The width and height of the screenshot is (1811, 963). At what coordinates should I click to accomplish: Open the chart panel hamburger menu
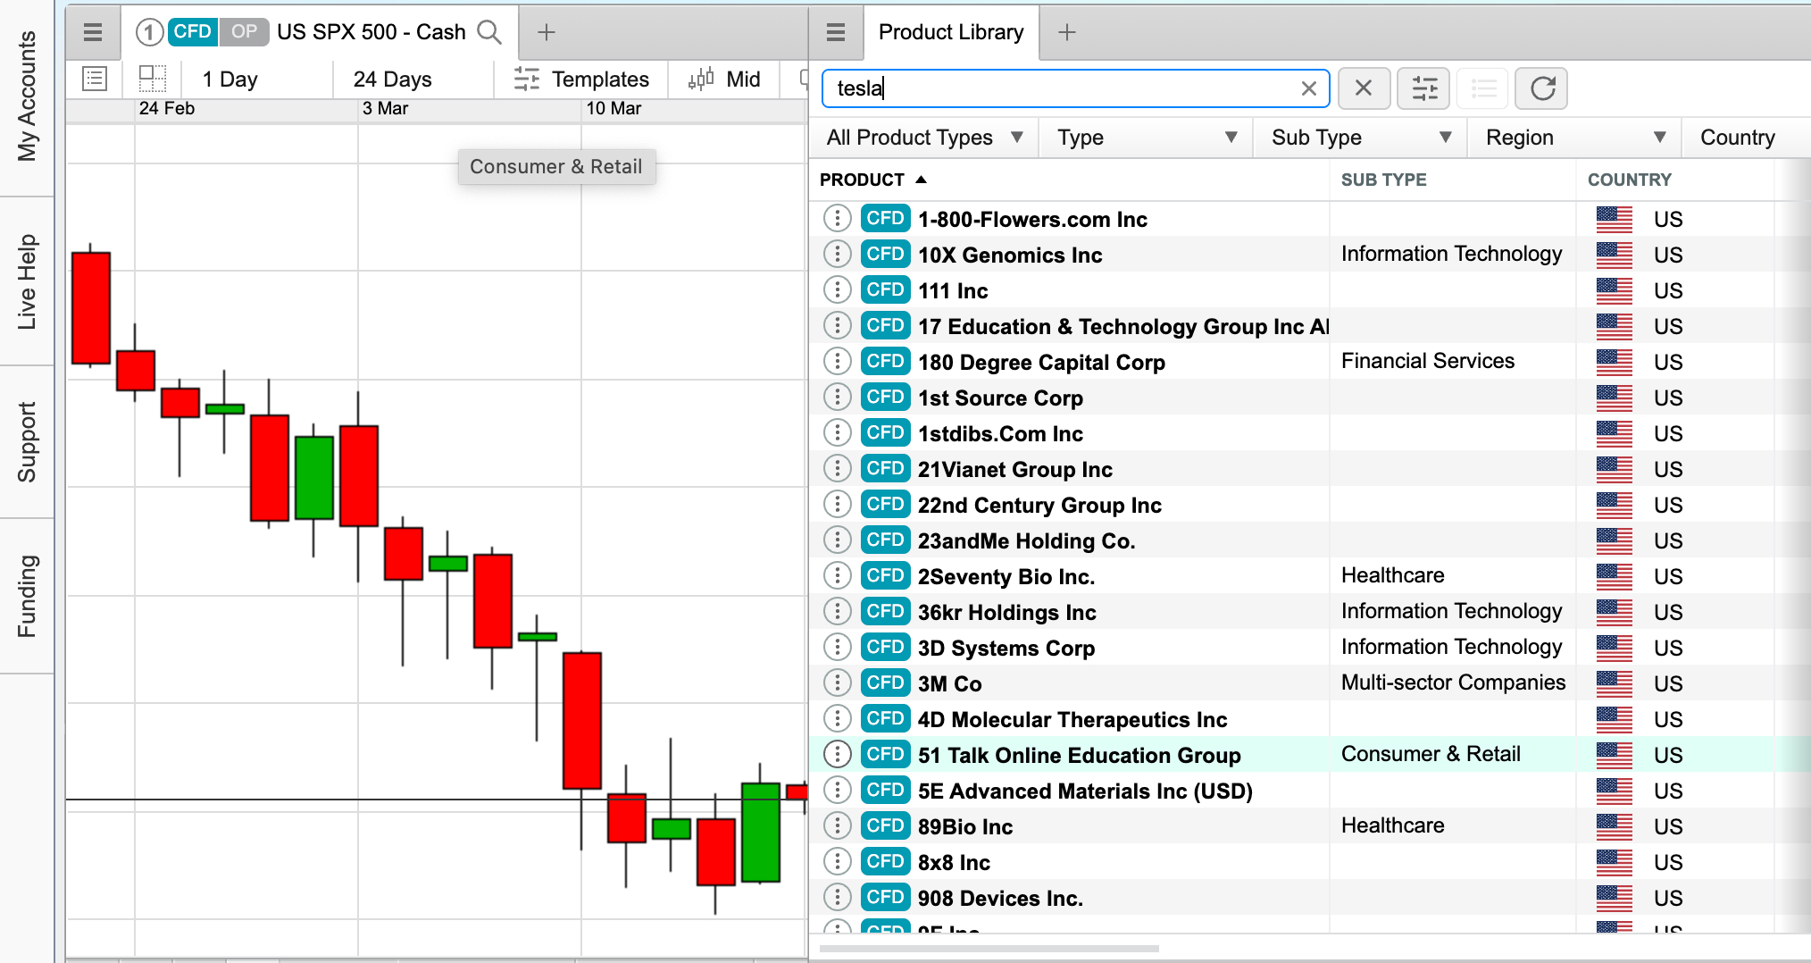click(x=93, y=32)
